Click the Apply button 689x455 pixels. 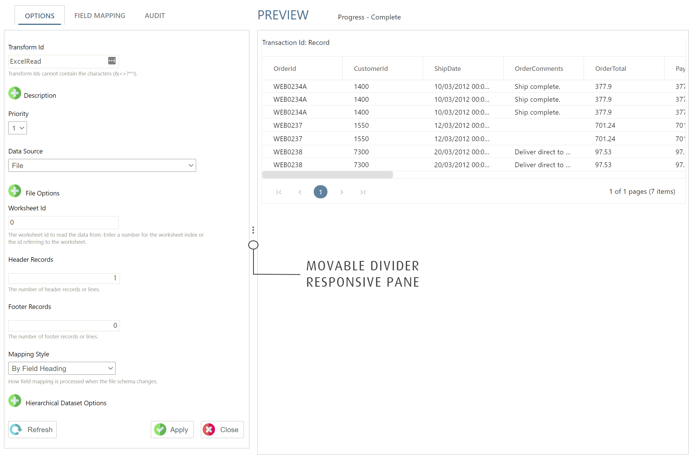tap(172, 430)
